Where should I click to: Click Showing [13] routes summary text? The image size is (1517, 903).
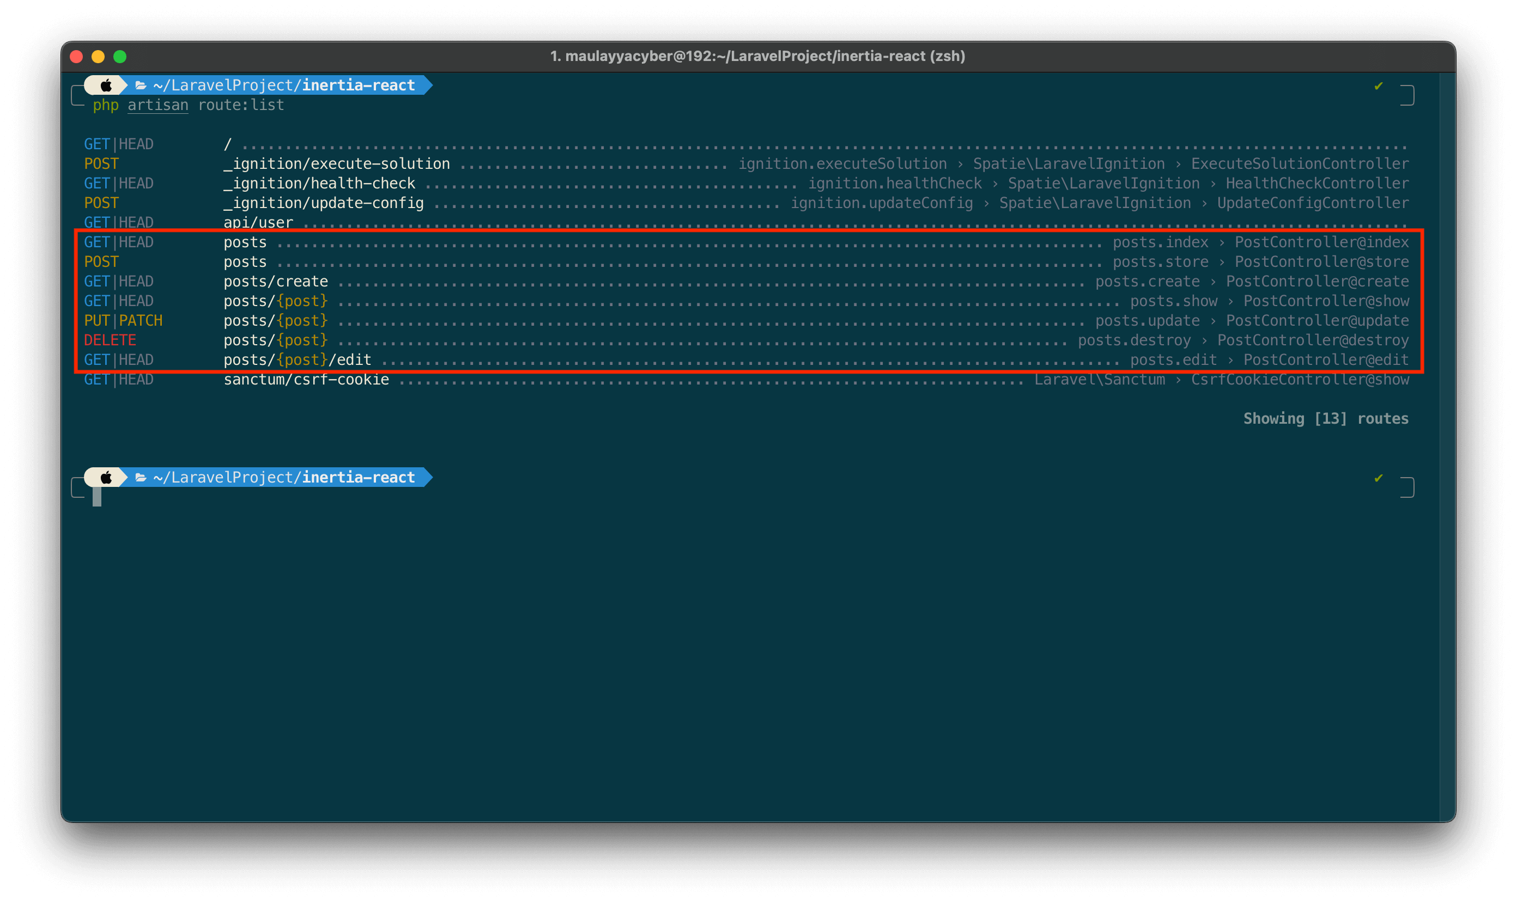(1325, 419)
